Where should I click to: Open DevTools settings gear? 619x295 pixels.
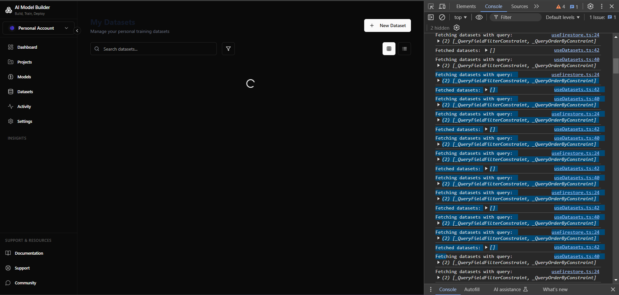(x=590, y=6)
